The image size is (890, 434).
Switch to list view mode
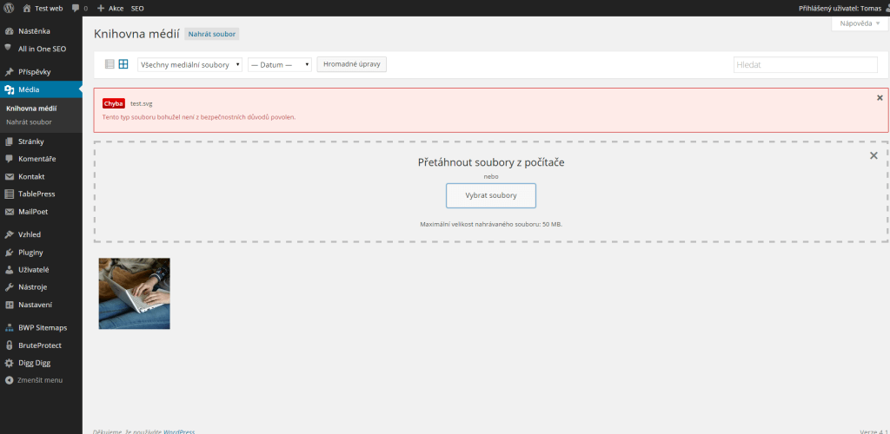pyautogui.click(x=110, y=64)
